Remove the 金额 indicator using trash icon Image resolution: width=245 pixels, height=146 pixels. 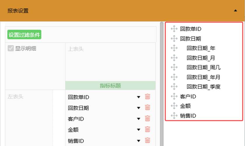tap(148, 129)
